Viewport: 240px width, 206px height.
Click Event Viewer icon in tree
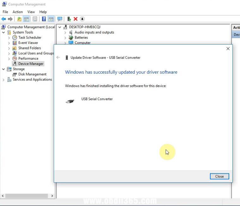pos(15,43)
